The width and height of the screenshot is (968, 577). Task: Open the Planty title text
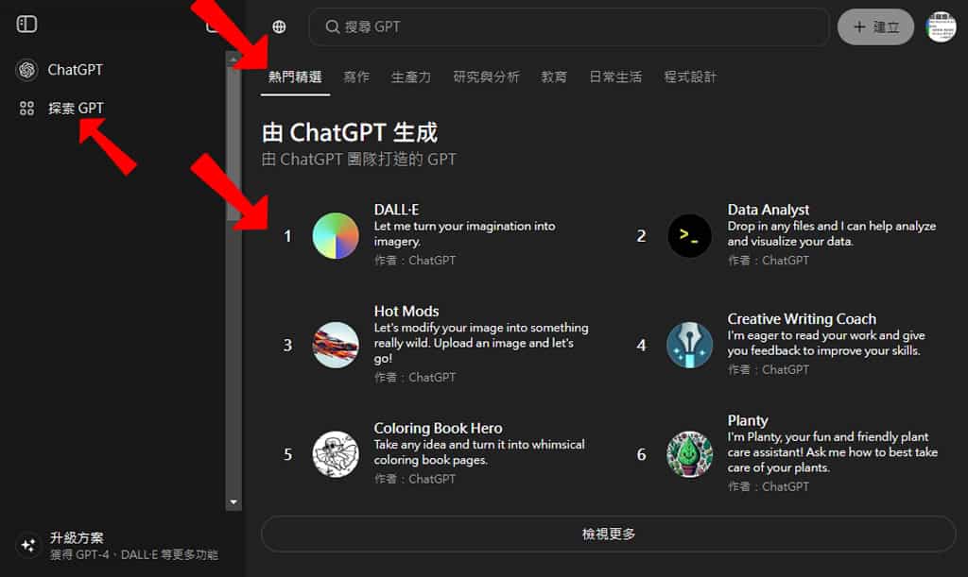coord(748,420)
